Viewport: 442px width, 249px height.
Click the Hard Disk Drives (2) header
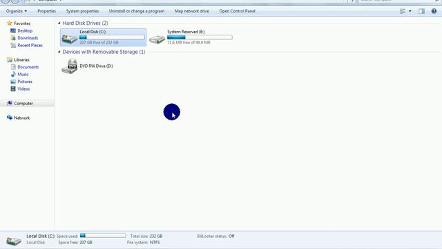(x=85, y=23)
